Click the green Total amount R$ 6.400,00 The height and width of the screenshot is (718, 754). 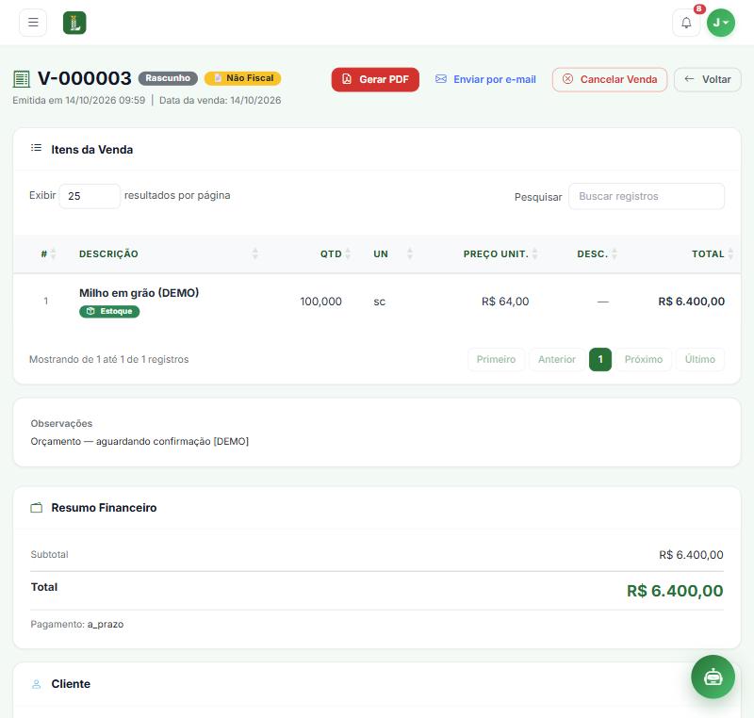(x=675, y=591)
